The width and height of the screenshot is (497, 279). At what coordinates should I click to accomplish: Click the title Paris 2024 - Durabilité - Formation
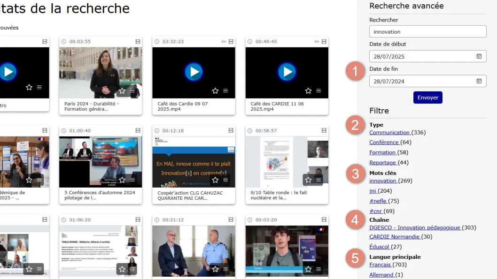(x=92, y=106)
